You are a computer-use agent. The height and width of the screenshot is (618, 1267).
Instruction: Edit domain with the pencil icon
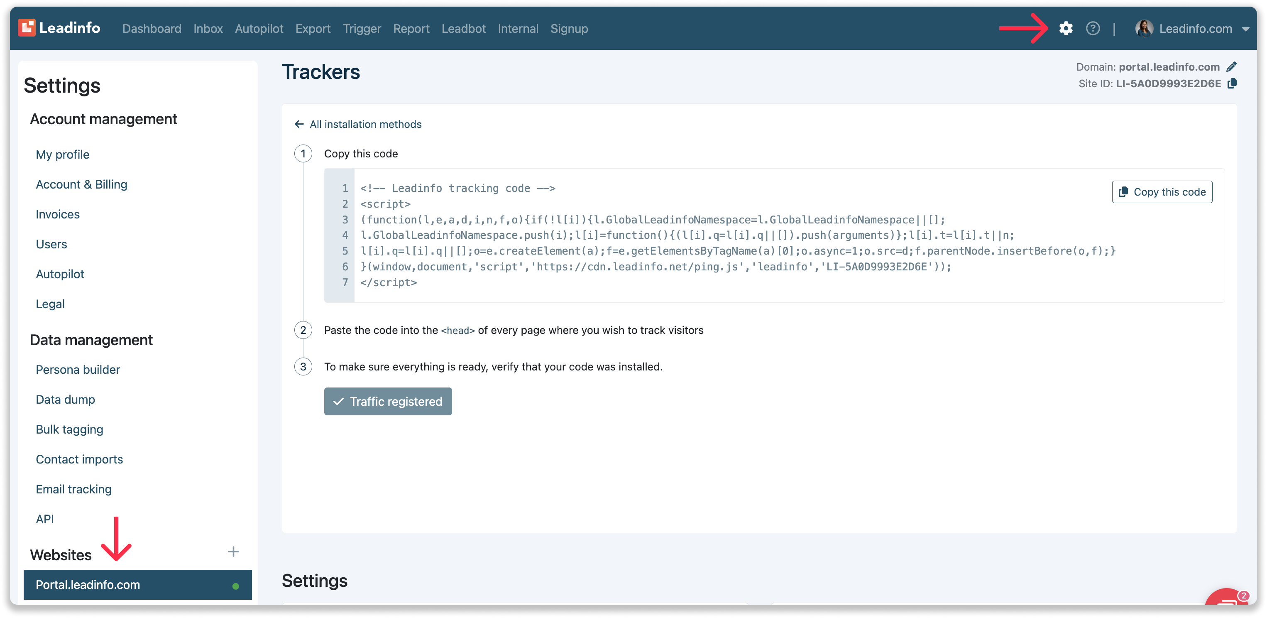pyautogui.click(x=1232, y=67)
